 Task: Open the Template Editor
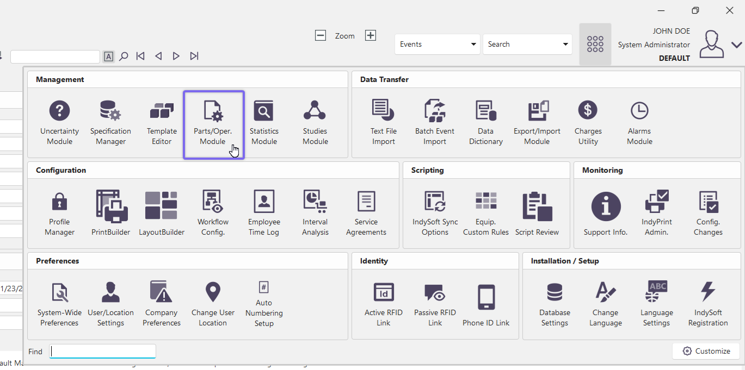(162, 122)
